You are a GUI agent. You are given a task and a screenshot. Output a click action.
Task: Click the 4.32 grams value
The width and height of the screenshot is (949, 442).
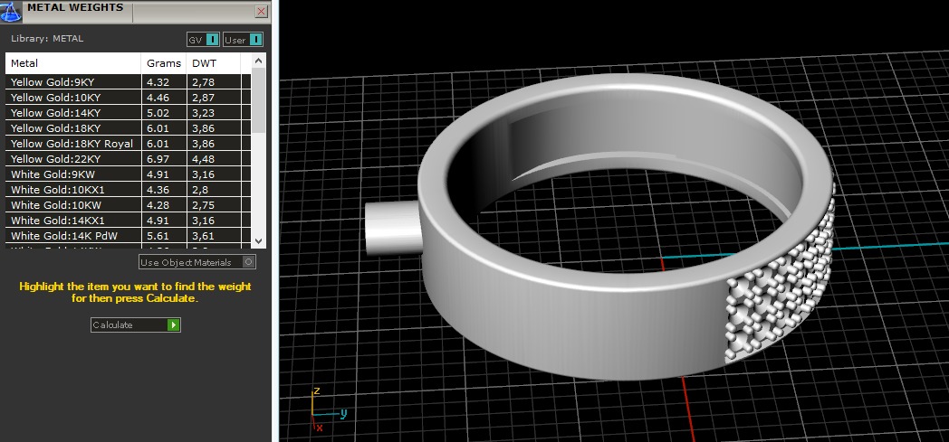[158, 82]
